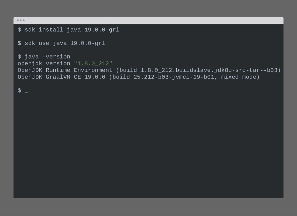The image size is (297, 216).
Task: Click the 'sdk install java 19.0.0-grl' command line
Action: pyautogui.click(x=68, y=30)
